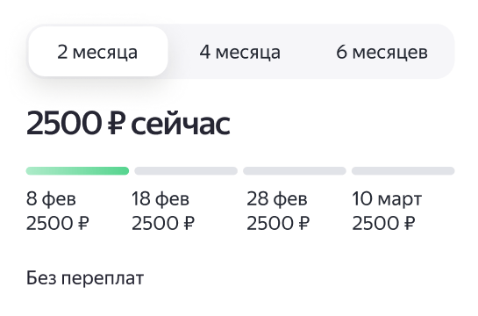Click the "2500 ₽ сейчас" heading amount
Image resolution: width=478 pixels, height=316 pixels.
pyautogui.click(x=128, y=124)
